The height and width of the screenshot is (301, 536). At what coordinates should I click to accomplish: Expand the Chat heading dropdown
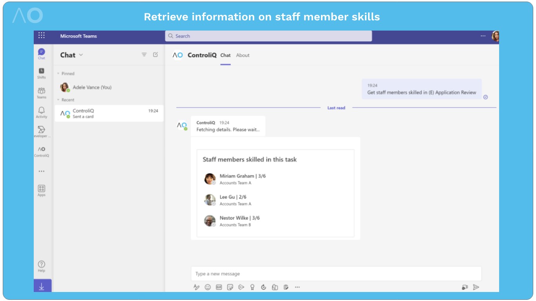point(81,55)
